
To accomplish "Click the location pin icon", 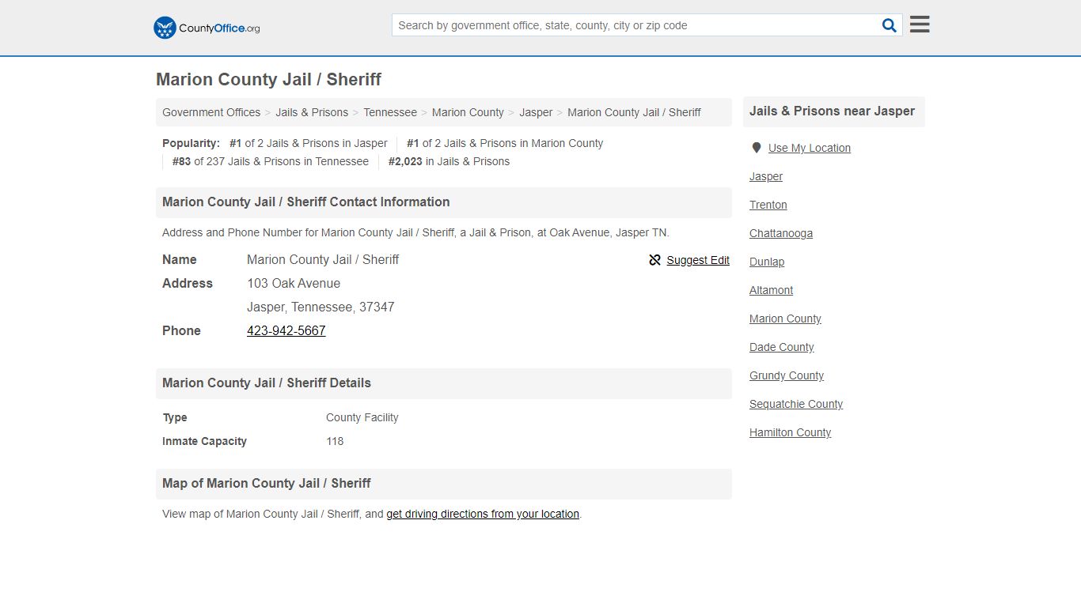I will point(757,148).
